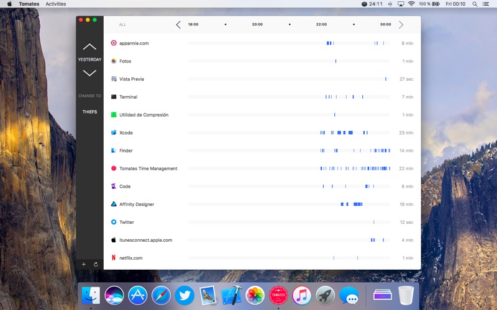Viewport: 497px width, 310px height.
Task: Go to next day with down chevron
Action: tap(89, 73)
